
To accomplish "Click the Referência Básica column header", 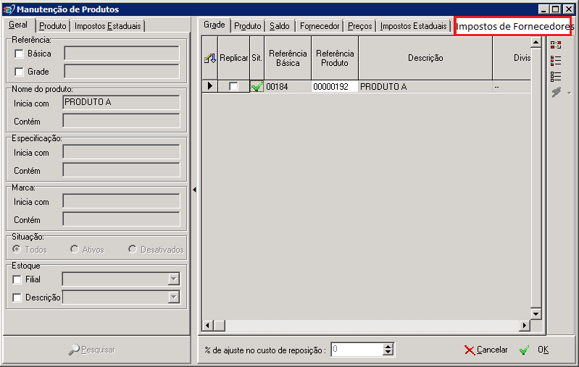I will coord(288,58).
